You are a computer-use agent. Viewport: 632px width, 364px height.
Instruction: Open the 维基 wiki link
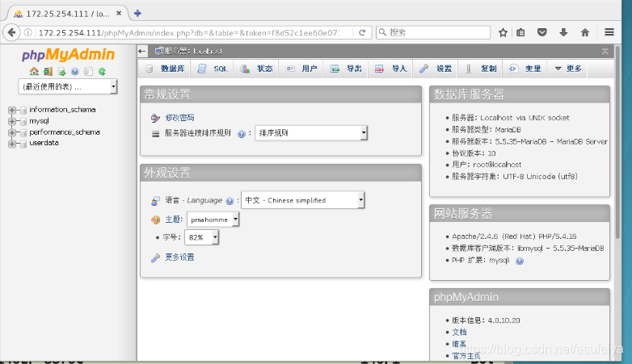[459, 344]
